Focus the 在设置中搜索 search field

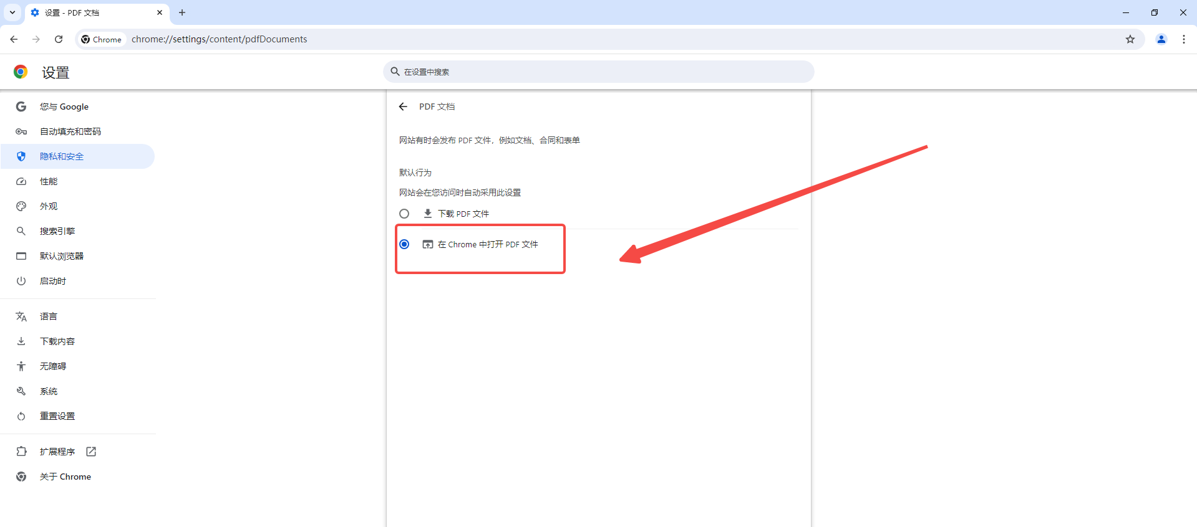coord(599,72)
